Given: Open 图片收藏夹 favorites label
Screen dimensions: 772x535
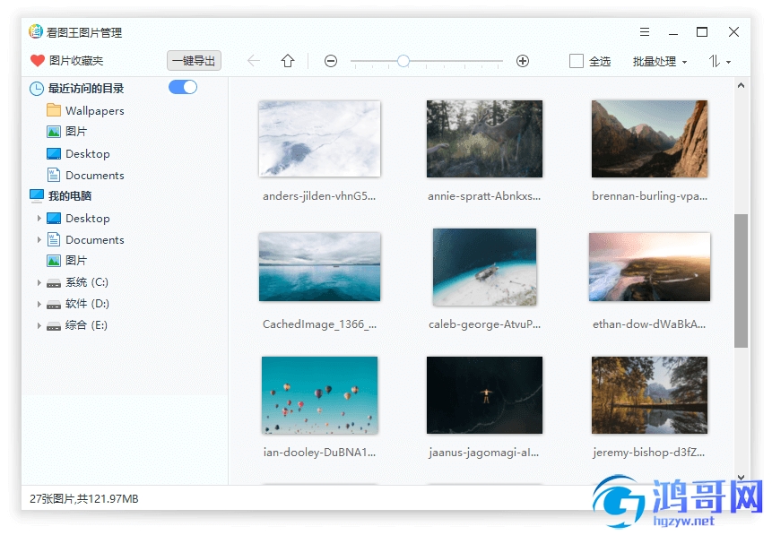Looking at the screenshot, I should (76, 61).
